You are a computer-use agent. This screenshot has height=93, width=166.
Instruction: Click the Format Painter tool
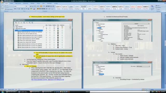[x=9, y=9]
